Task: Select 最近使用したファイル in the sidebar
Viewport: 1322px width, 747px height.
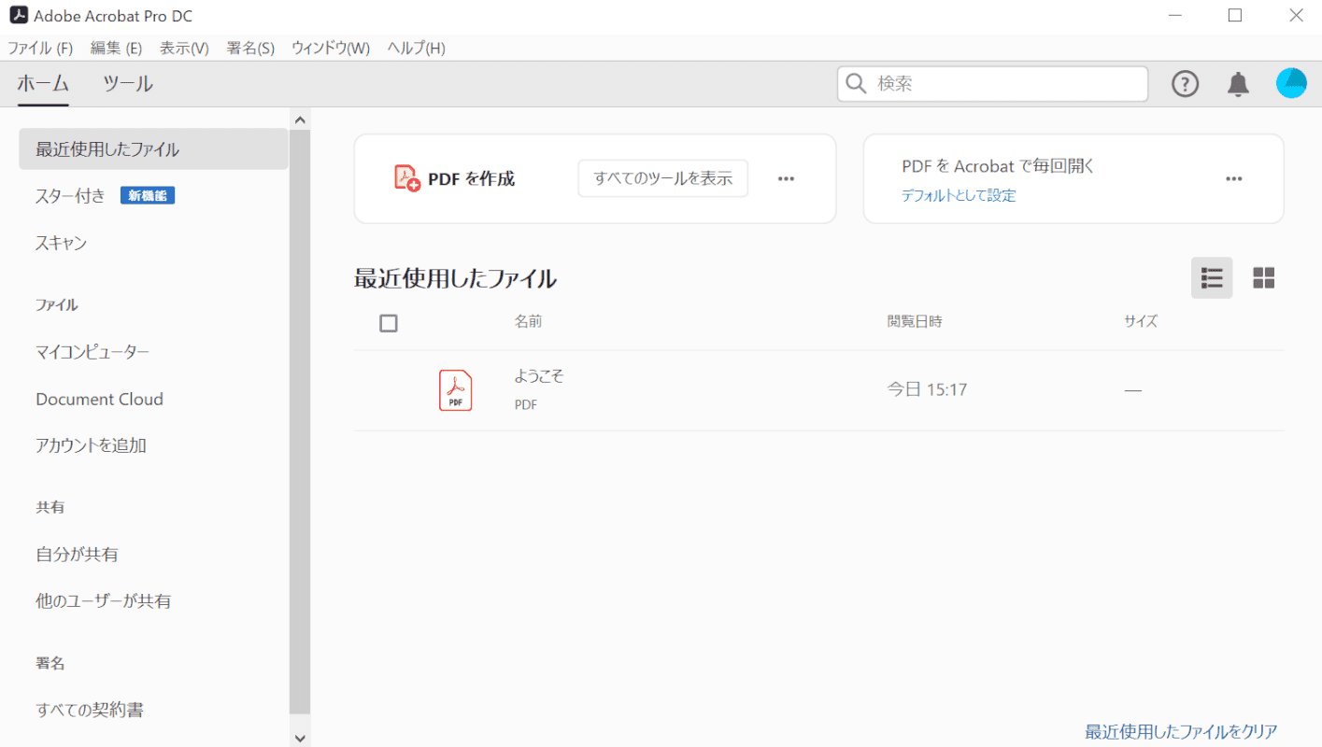Action: tap(153, 149)
